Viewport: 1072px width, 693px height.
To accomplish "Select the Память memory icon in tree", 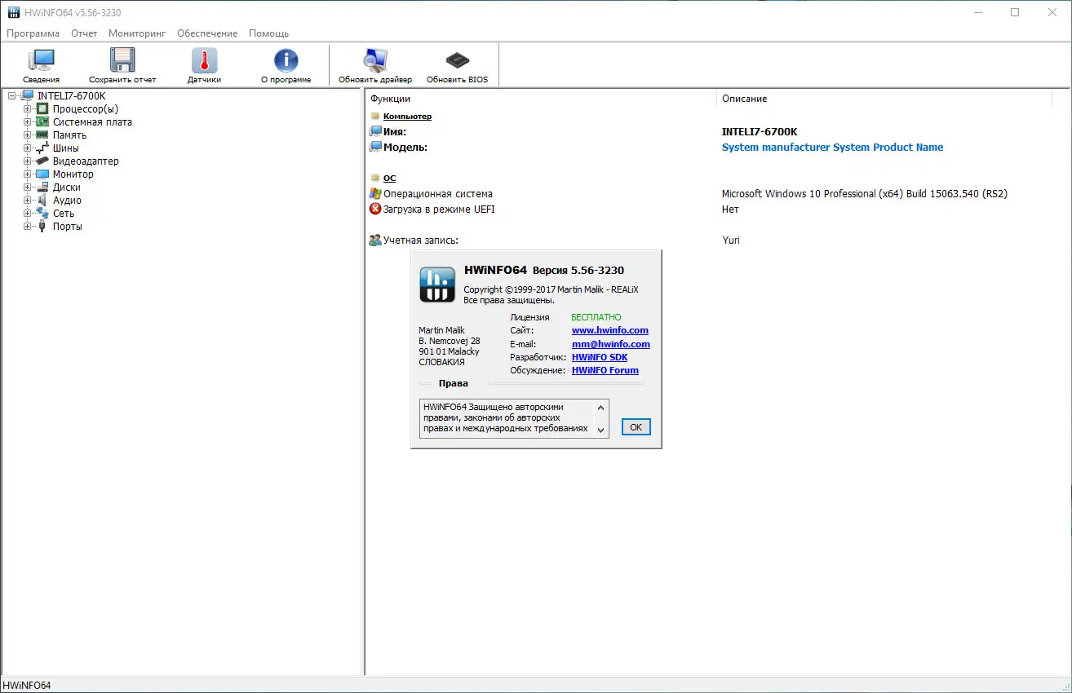I will [41, 135].
